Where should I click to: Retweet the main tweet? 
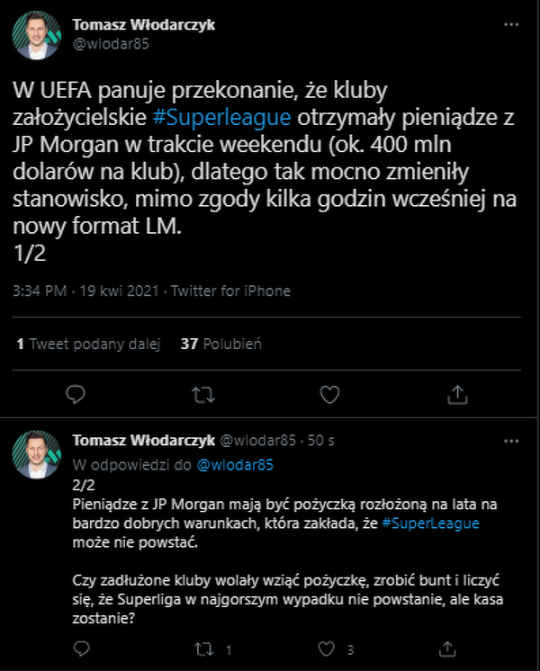point(204,394)
